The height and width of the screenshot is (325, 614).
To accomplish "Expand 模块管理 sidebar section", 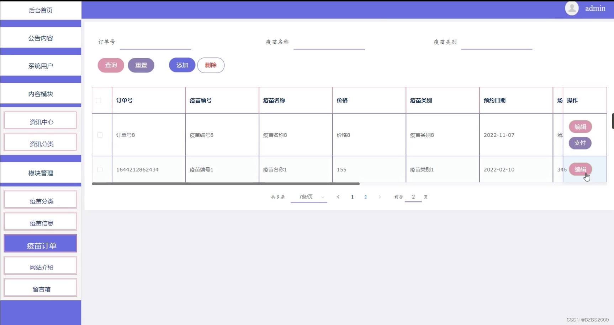I will tap(41, 173).
